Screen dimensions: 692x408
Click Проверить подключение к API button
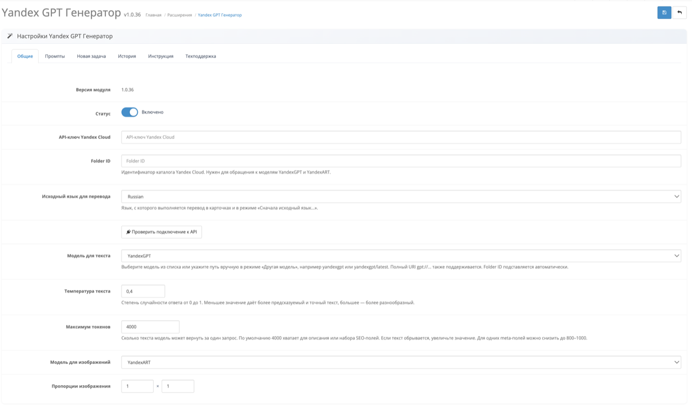162,232
